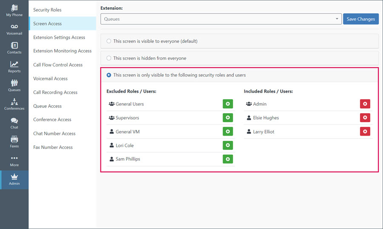This screenshot has width=383, height=229.
Task: Add Sam Phillips to included users
Action: coord(228,159)
